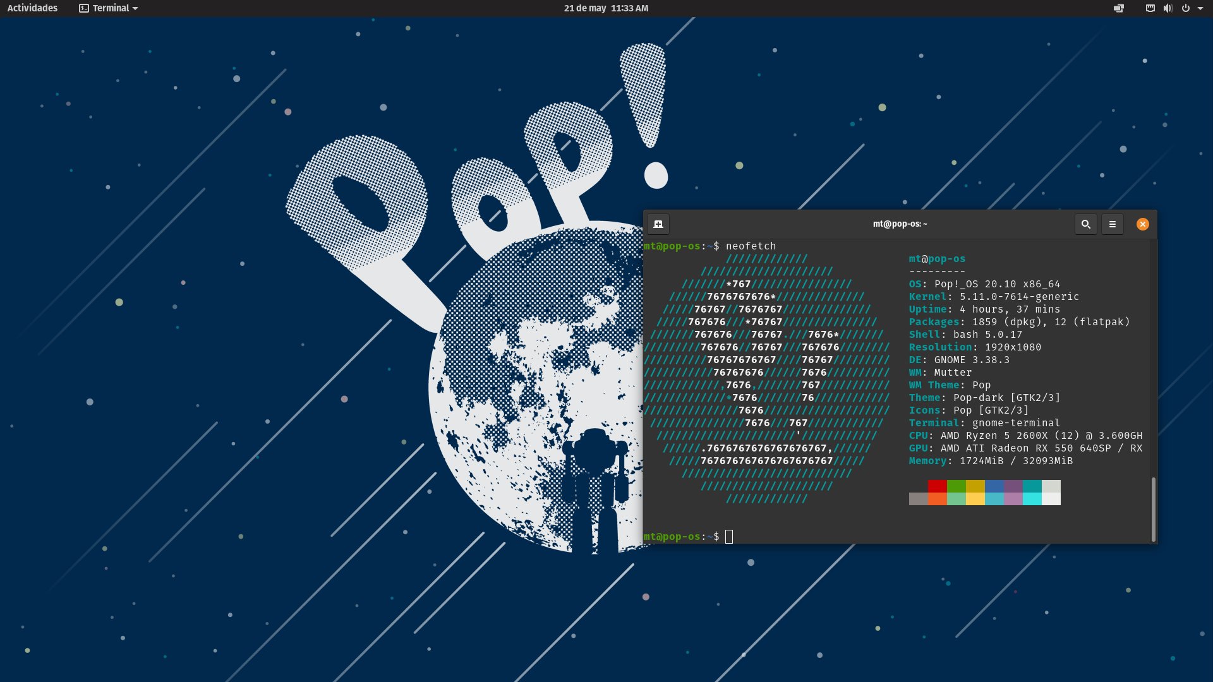
Task: Open the terminal hamburger menu
Action: point(1112,224)
